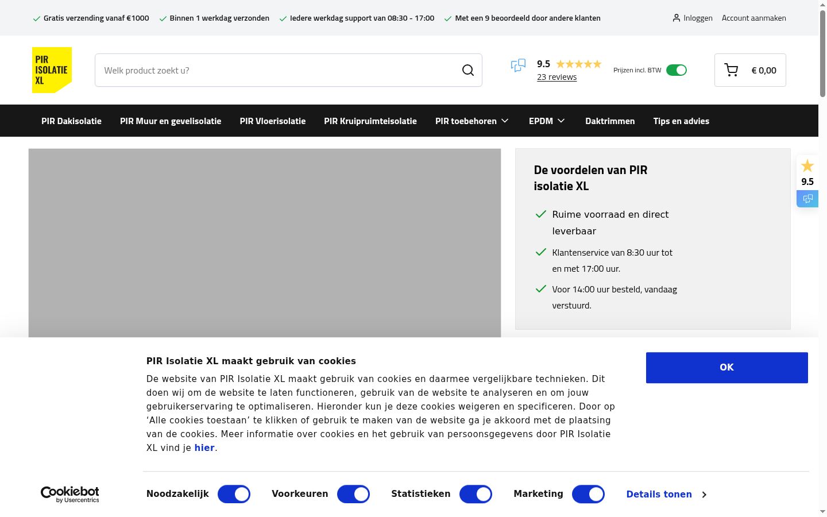This screenshot has width=827, height=517.
Task: Click the Cookiebot logo
Action: [70, 494]
